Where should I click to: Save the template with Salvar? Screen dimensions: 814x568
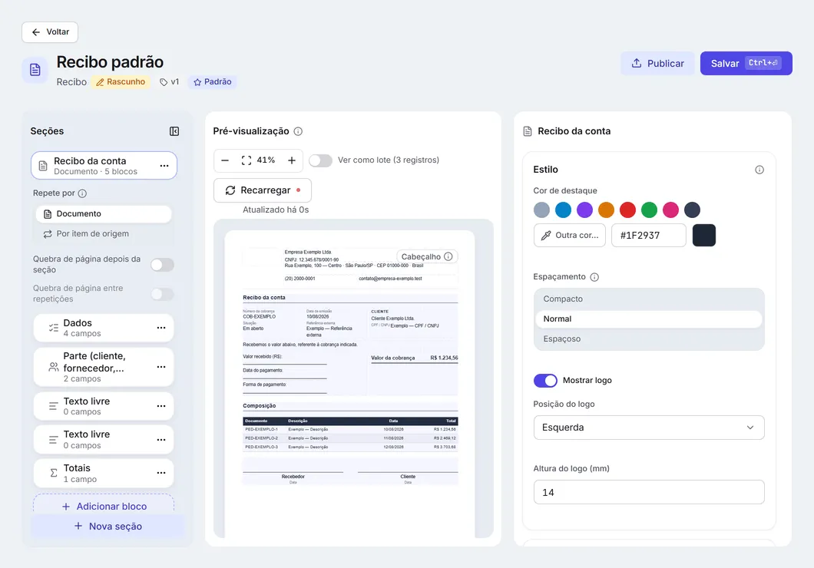746,63
